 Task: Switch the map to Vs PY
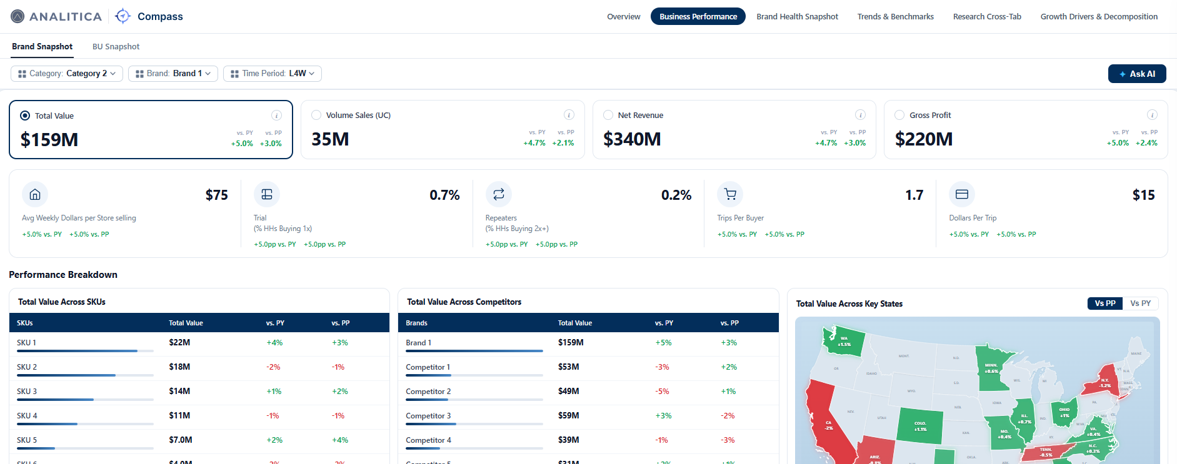click(1140, 304)
